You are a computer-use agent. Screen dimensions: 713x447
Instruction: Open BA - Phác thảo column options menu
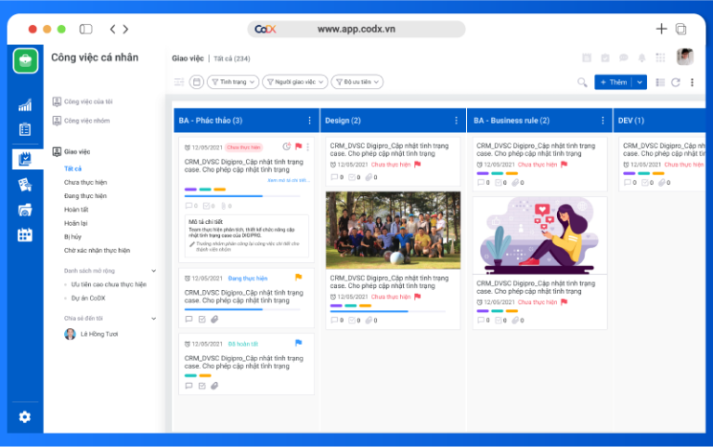pos(309,121)
